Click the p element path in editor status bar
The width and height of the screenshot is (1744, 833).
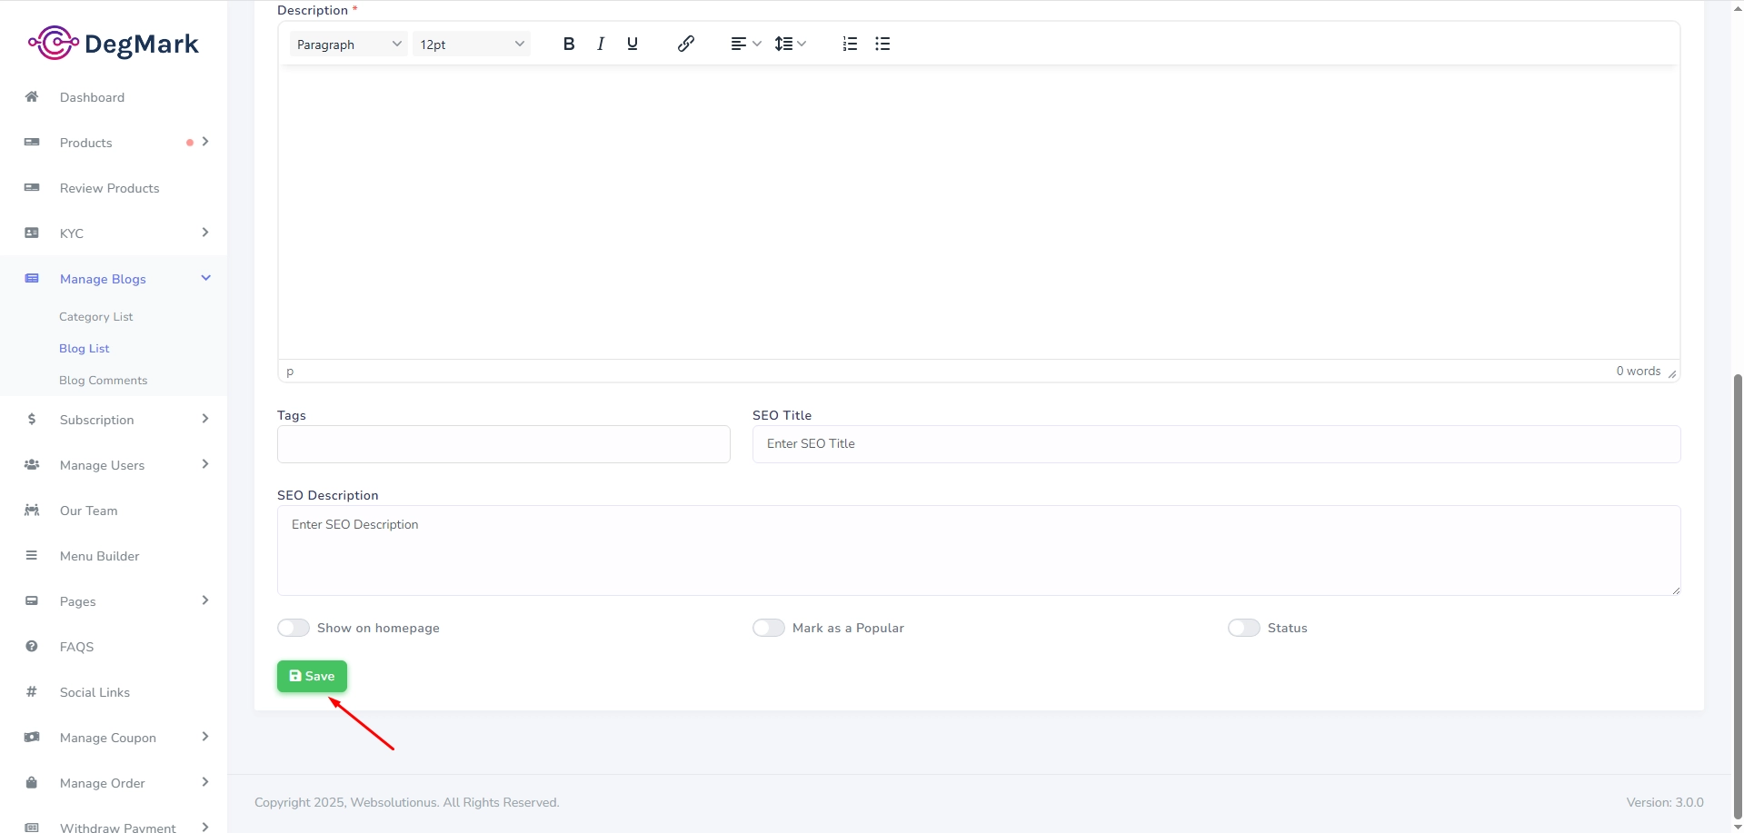point(290,372)
